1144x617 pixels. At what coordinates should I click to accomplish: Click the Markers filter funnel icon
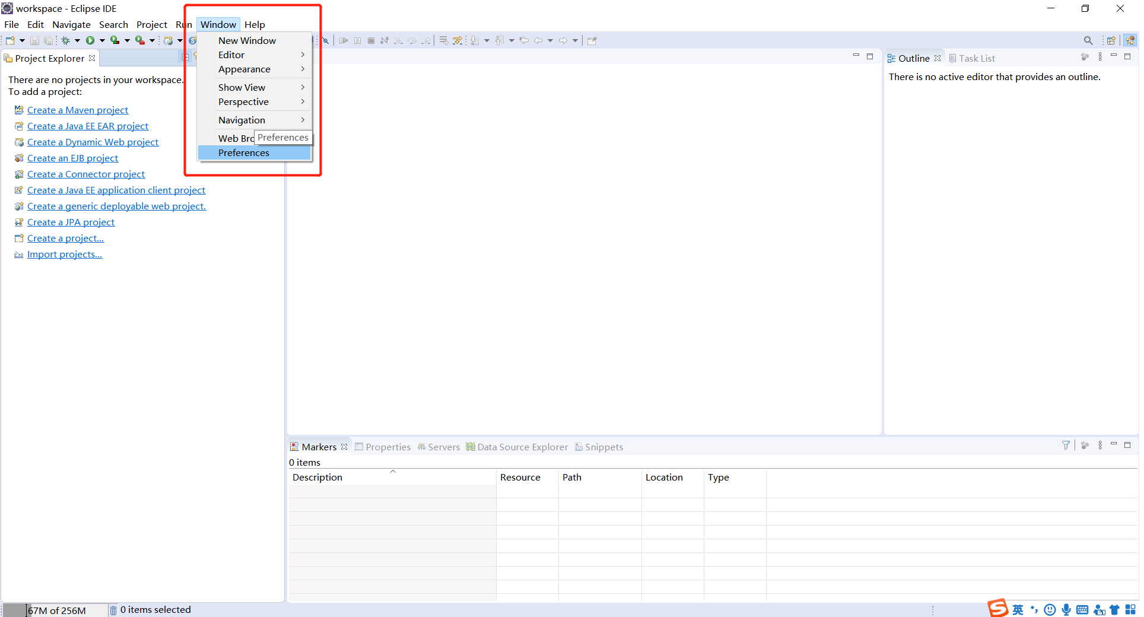[x=1066, y=445]
